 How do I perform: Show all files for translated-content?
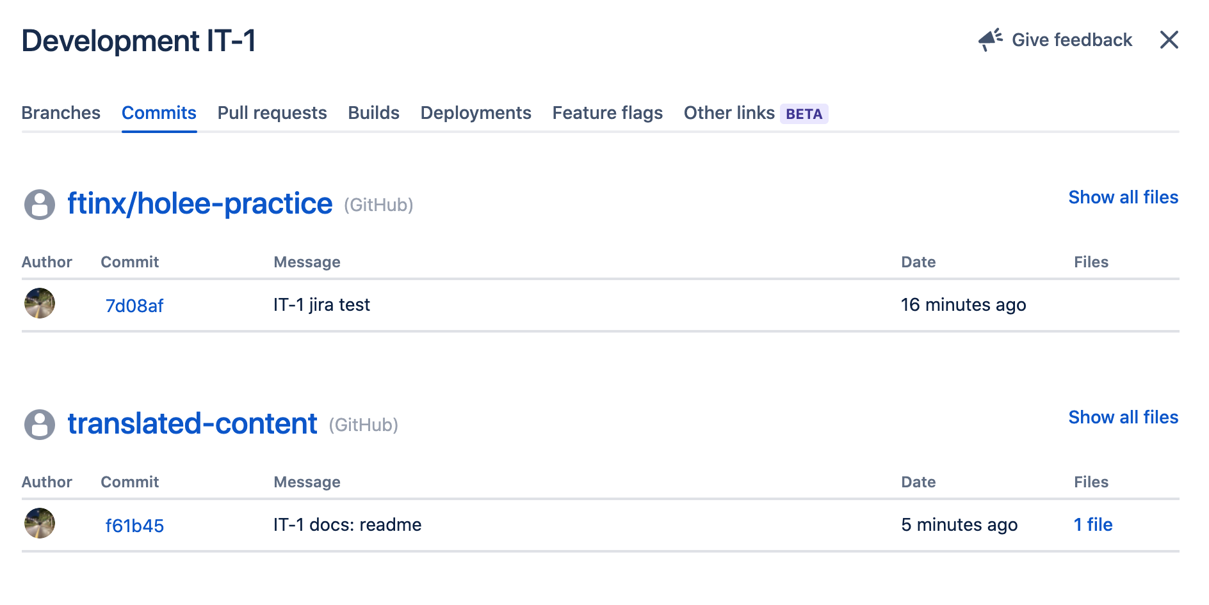(x=1123, y=418)
